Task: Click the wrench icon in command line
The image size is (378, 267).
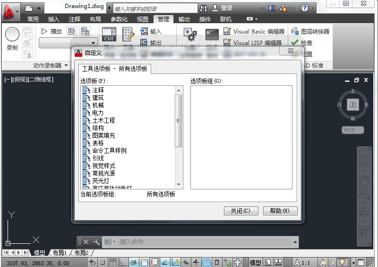Action: click(x=96, y=241)
